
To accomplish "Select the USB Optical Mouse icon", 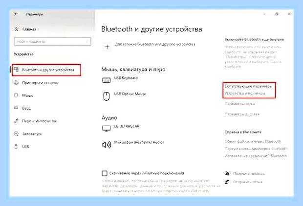I will [x=107, y=96].
